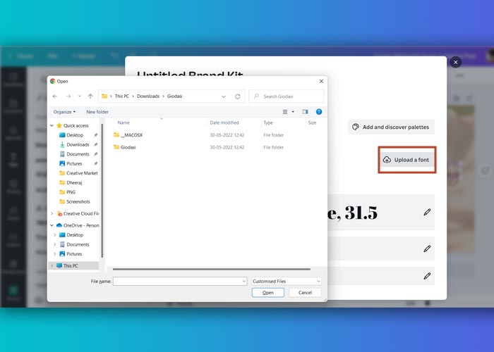
Task: Click the Forward arrow in Open dialog
Action: pos(68,96)
